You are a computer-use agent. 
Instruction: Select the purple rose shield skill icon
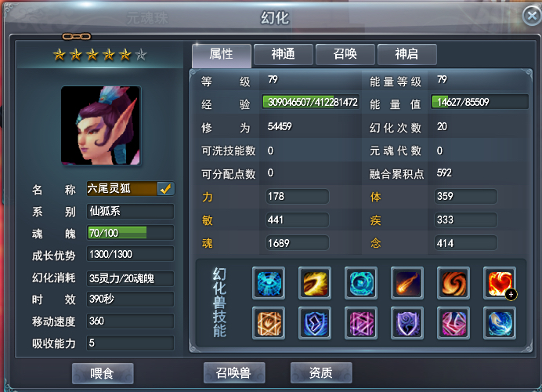[x=407, y=323]
